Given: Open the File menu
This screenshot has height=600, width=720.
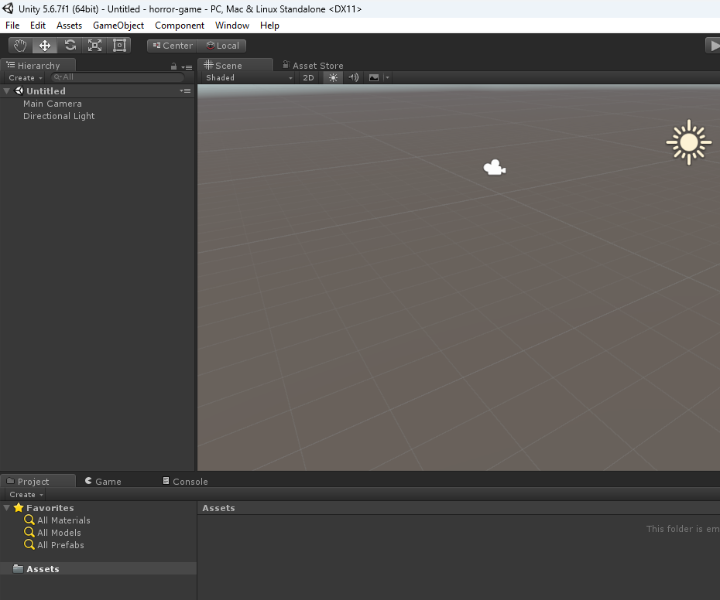Looking at the screenshot, I should [12, 26].
